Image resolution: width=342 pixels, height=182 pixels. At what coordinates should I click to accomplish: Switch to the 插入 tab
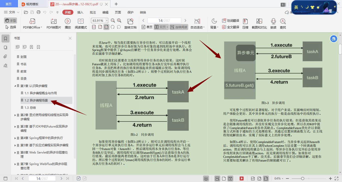tap(80, 12)
